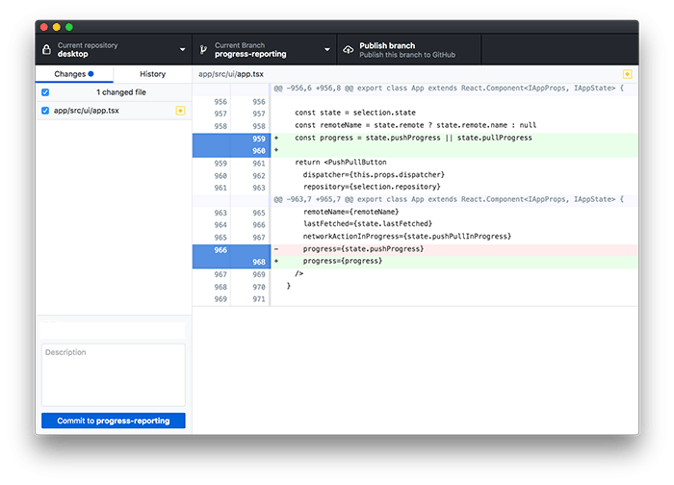The image size is (674, 485).
Task: Uncheck the app/src/ui/app.tsx file checkbox
Action: (x=45, y=111)
